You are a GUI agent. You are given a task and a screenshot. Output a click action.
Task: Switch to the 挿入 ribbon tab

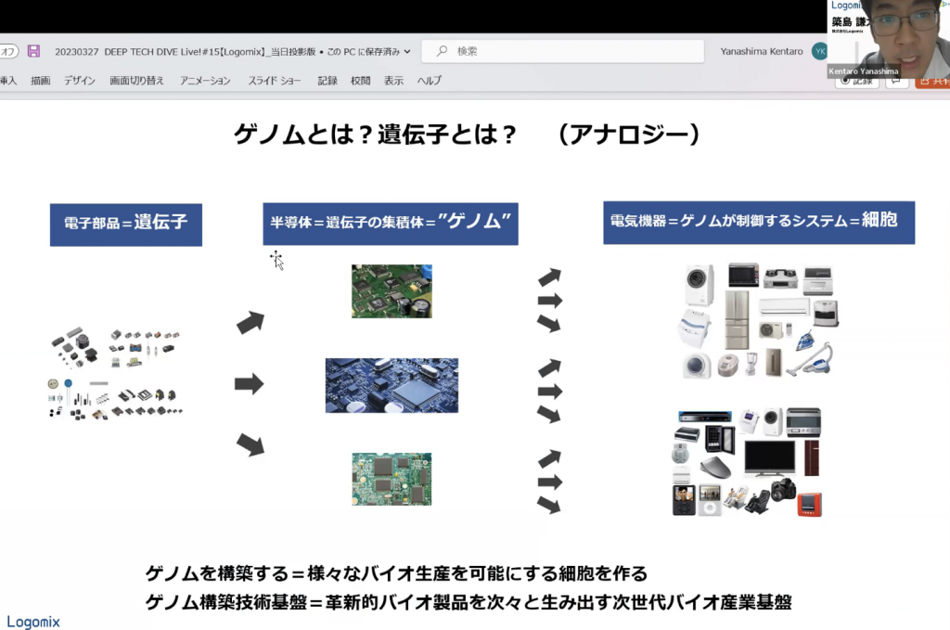(8, 82)
